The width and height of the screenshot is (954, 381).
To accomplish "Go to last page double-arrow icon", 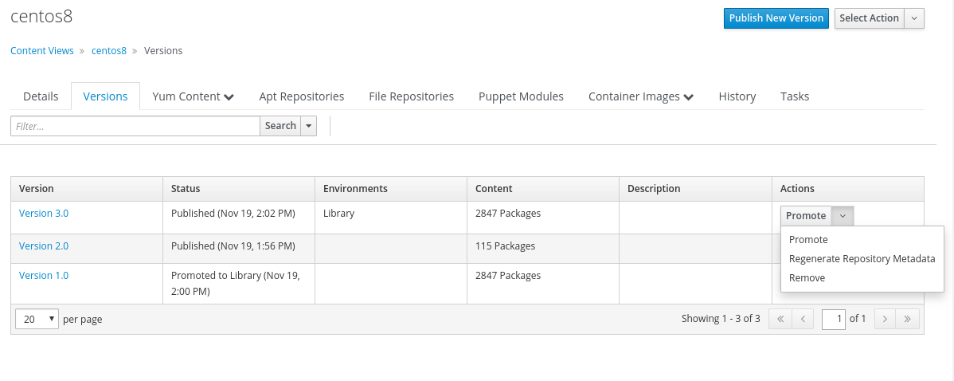I will (x=907, y=319).
